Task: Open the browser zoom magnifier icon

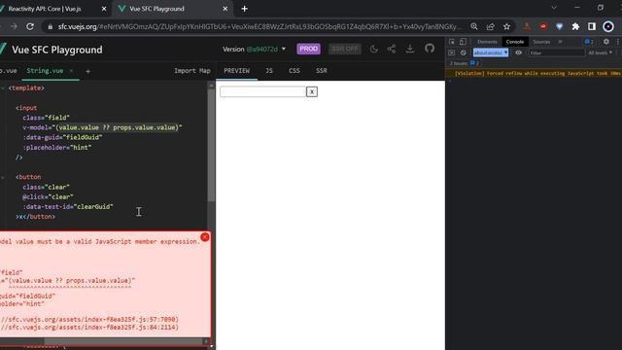Action: [474, 26]
